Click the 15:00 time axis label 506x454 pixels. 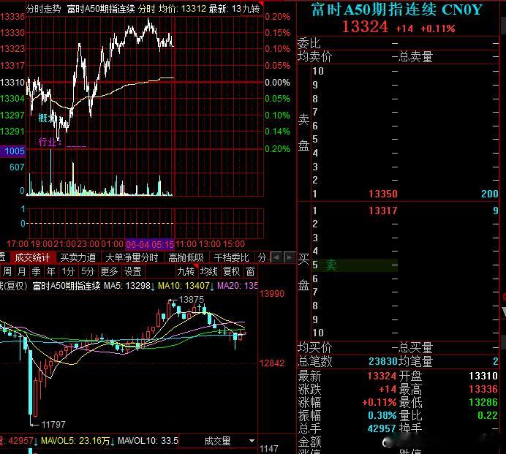(x=234, y=244)
